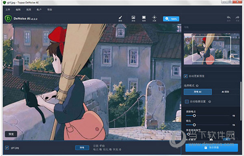
Task: Click the help icon beside 选择模式
Action: pyautogui.click(x=197, y=86)
